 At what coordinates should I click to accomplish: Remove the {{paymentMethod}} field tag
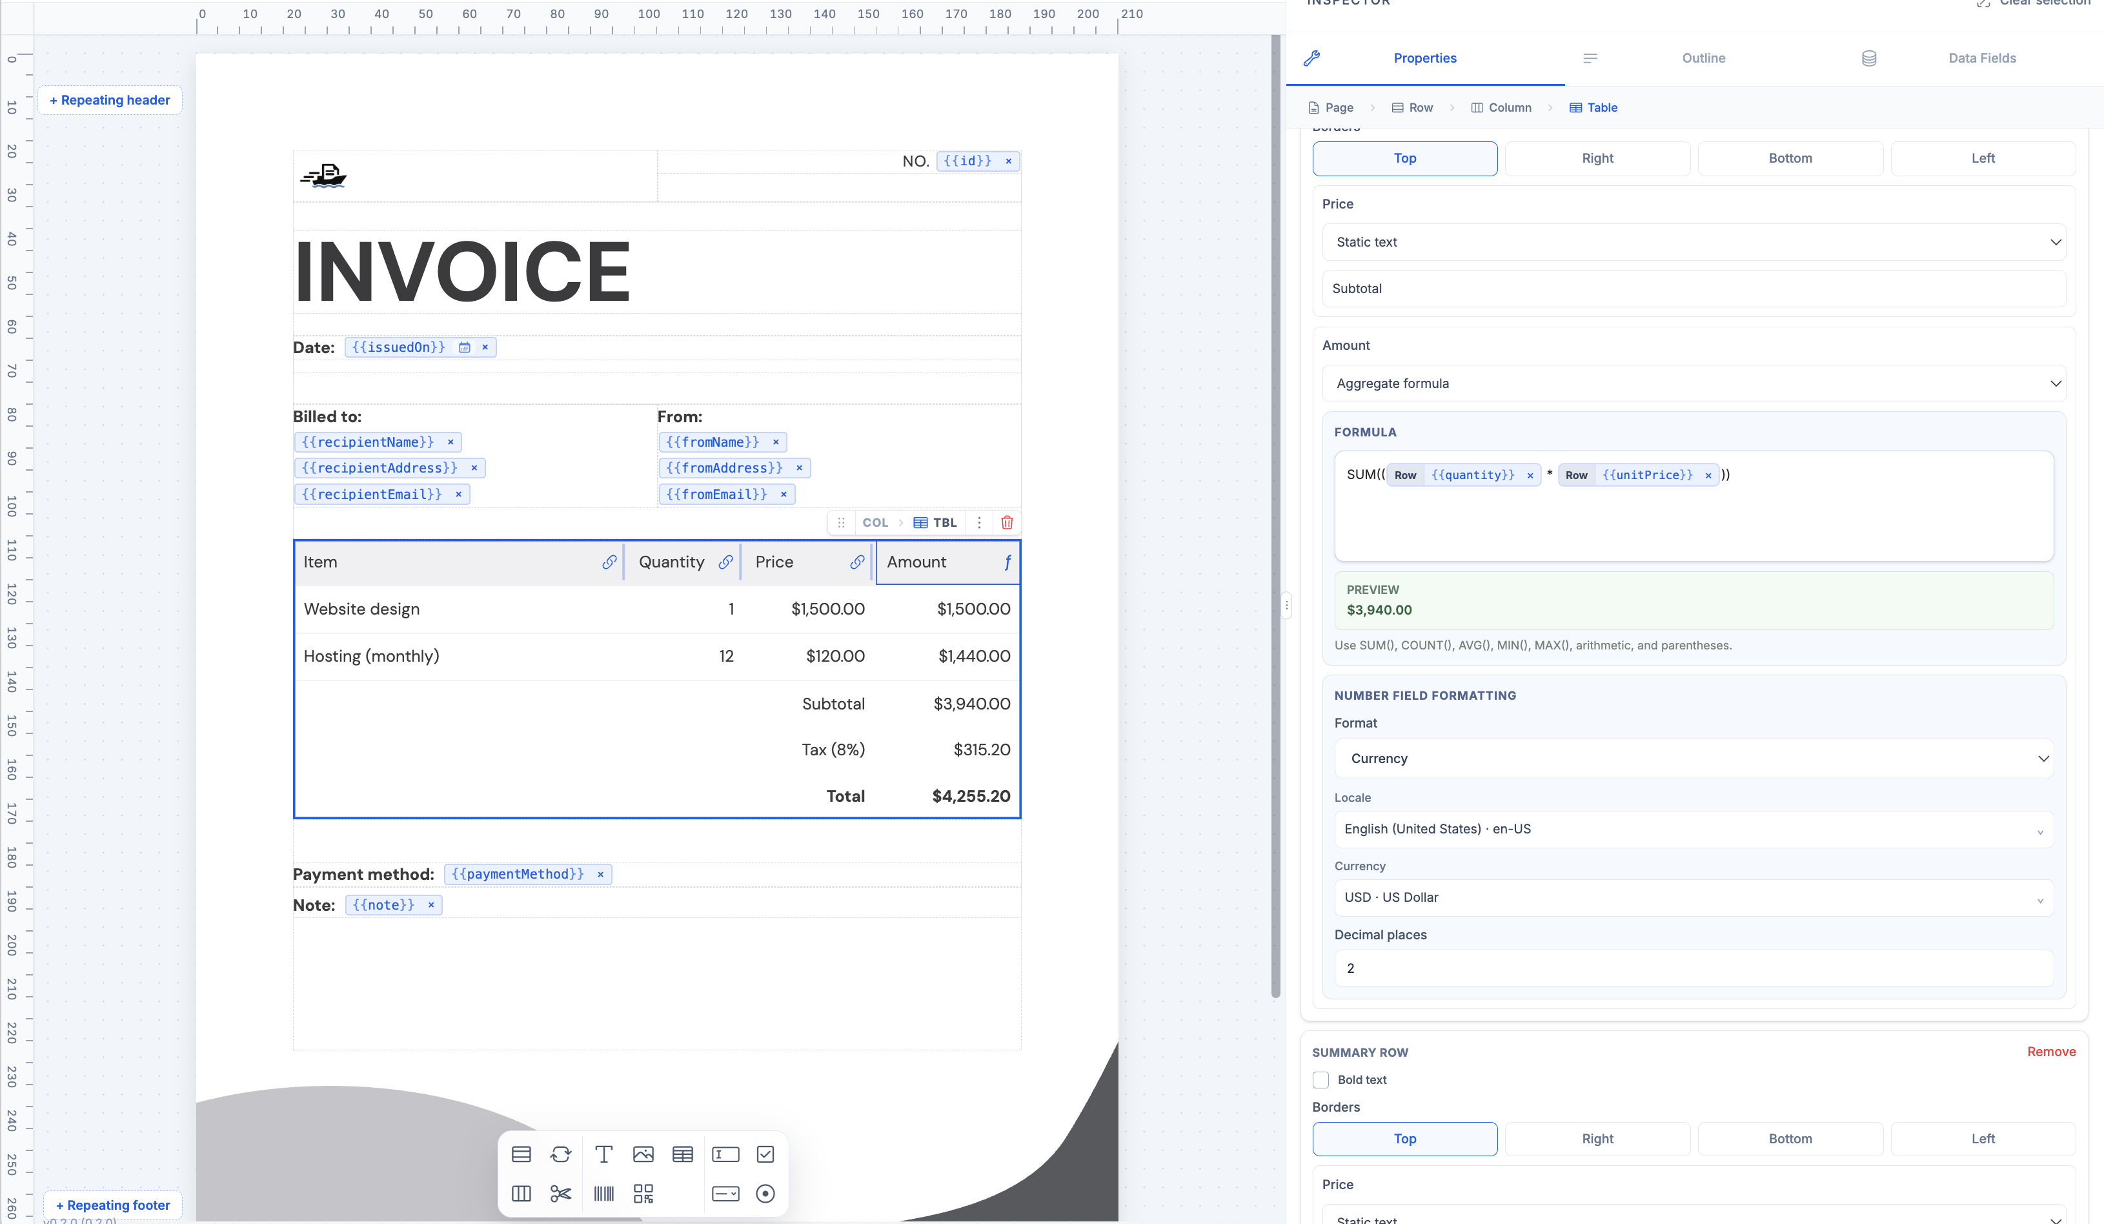pyautogui.click(x=600, y=874)
